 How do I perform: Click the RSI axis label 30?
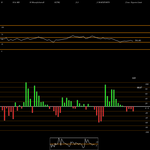2,44
